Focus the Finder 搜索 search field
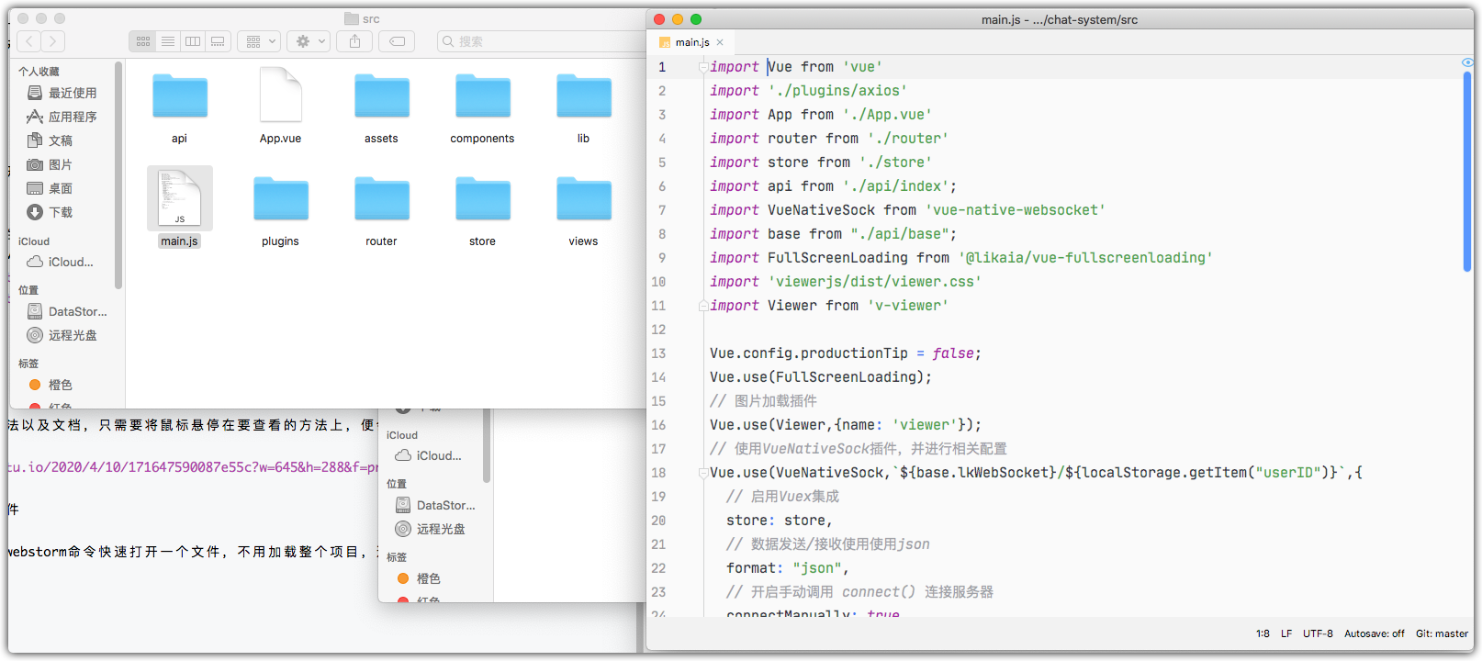Image resolution: width=1482 pixels, height=661 pixels. click(540, 41)
